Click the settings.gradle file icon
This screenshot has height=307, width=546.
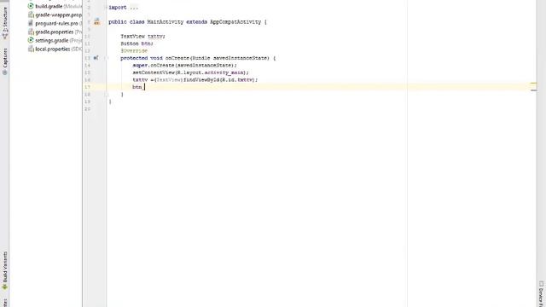point(31,40)
